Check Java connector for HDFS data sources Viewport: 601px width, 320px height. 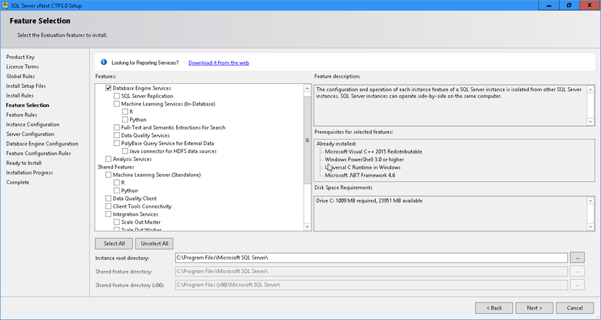pos(125,151)
